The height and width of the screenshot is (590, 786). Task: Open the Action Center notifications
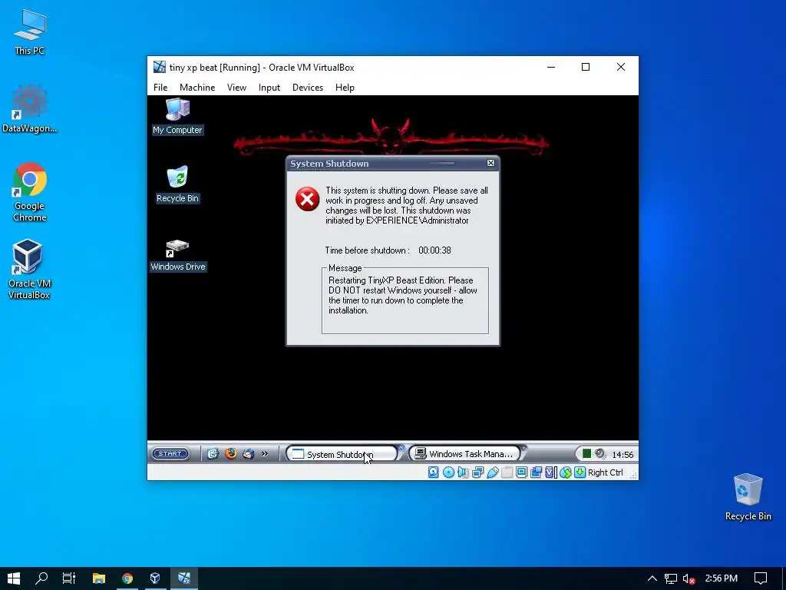click(x=761, y=578)
